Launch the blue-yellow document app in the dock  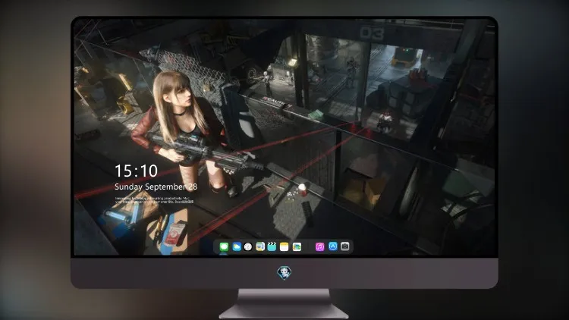pyautogui.click(x=260, y=246)
